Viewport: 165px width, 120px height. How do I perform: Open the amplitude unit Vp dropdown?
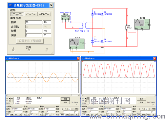[x=47, y=31]
